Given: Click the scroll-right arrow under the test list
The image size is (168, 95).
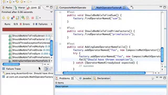Looking at the screenshot, I should point(48,64).
